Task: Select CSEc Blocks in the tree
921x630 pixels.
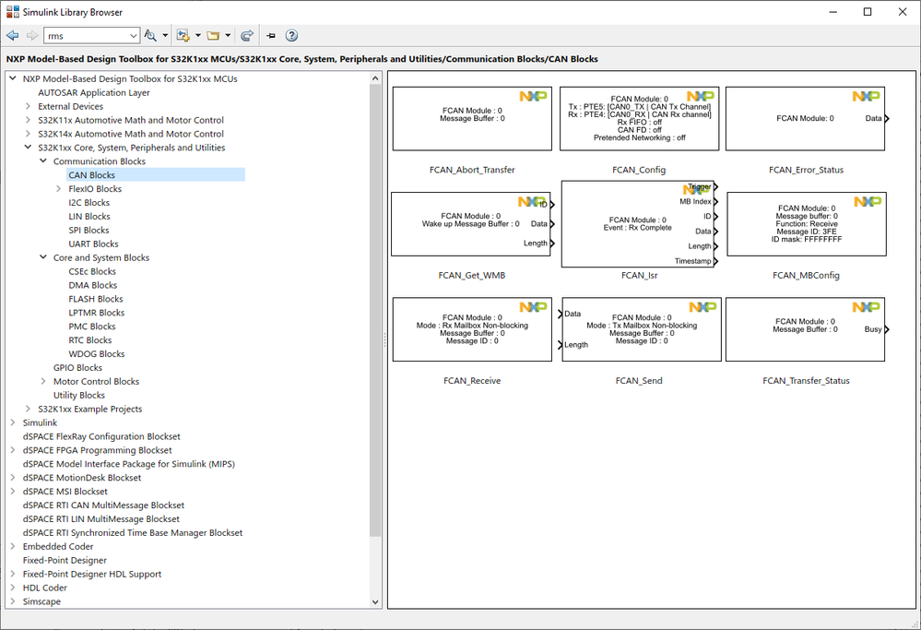Action: point(92,271)
